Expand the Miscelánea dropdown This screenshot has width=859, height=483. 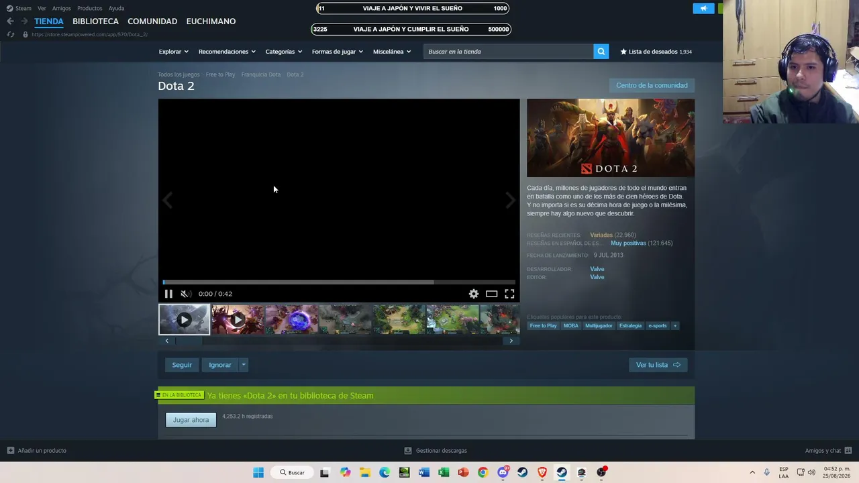[x=391, y=52]
